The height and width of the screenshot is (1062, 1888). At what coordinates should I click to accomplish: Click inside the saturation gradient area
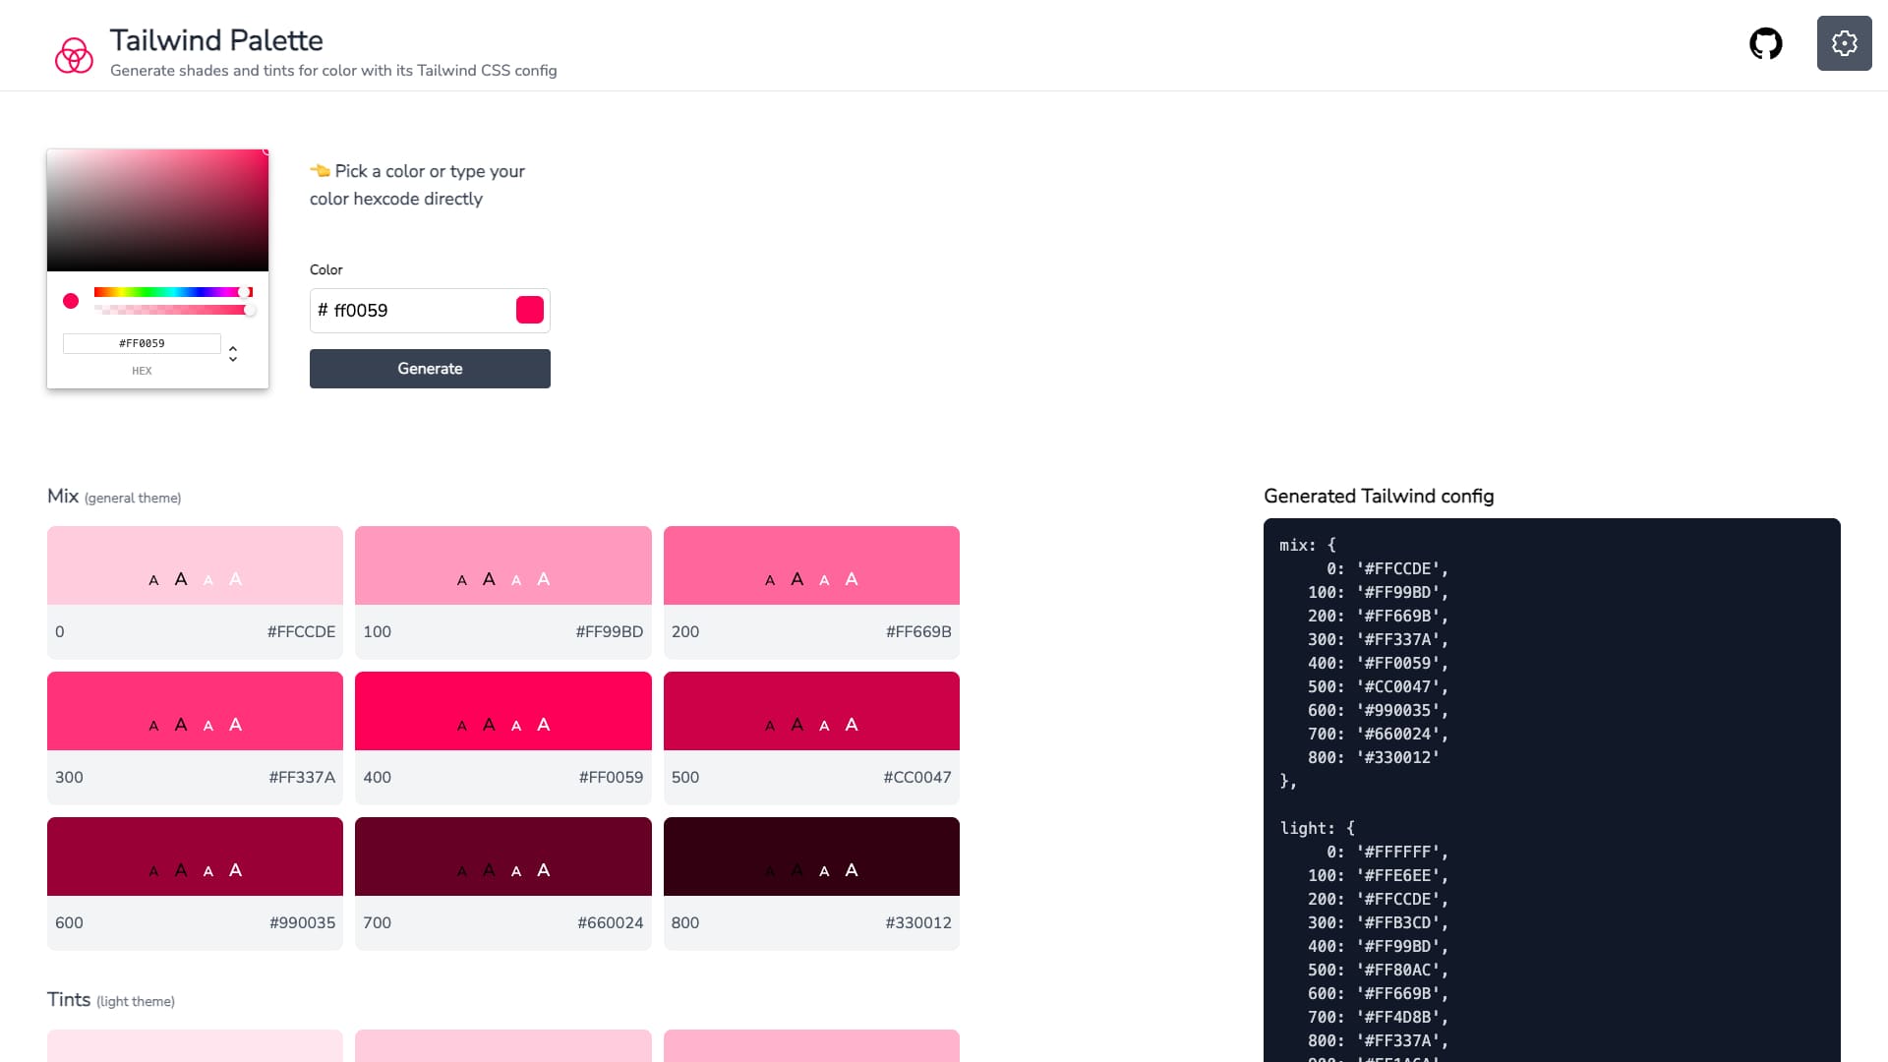coord(157,210)
